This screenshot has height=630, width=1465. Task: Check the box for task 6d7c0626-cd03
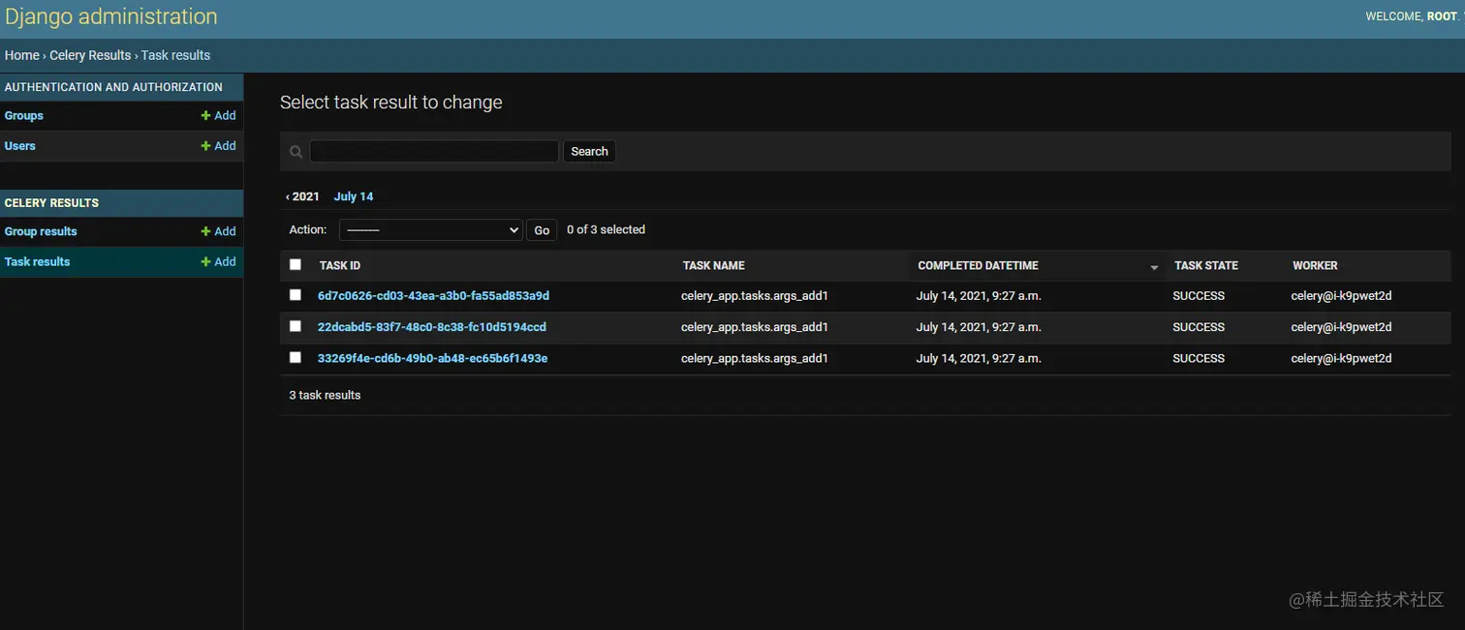pyautogui.click(x=296, y=295)
